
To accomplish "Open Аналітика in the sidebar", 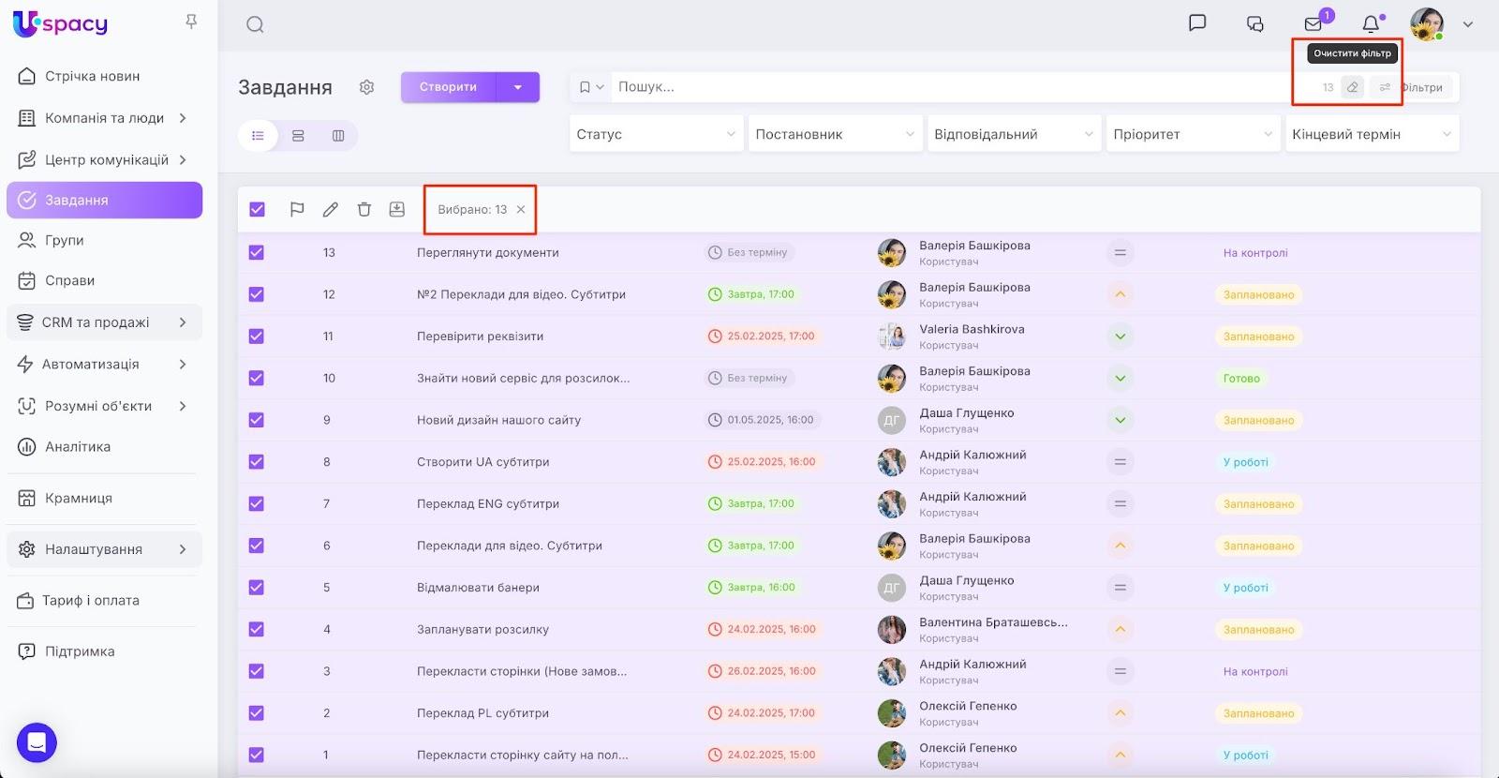I will point(78,447).
